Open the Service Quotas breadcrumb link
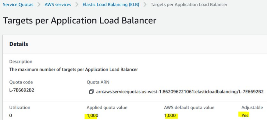This screenshot has height=121, width=268. pyautogui.click(x=18, y=5)
